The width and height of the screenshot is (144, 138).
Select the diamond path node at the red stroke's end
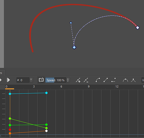(138, 27)
